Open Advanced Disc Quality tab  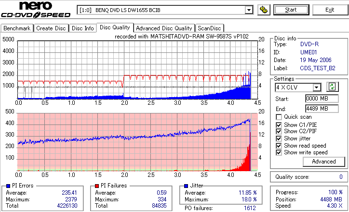[164, 28]
